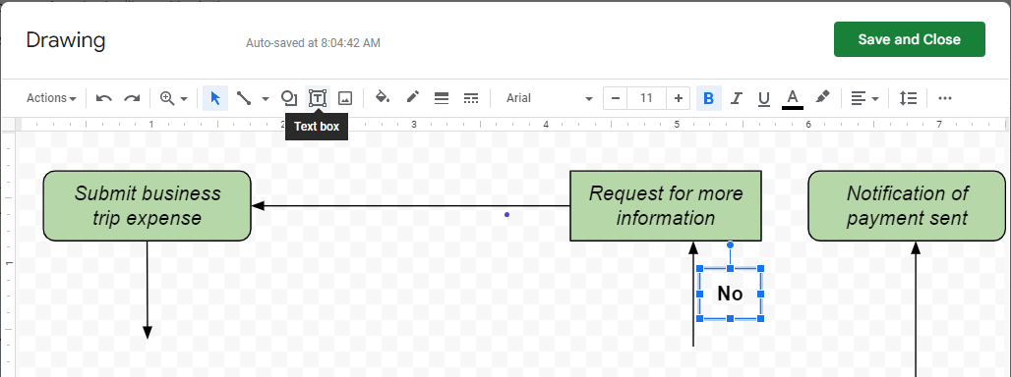1011x377 pixels.
Task: Click the Auto-saved at 8:04:42 AM text
Action: click(x=314, y=43)
